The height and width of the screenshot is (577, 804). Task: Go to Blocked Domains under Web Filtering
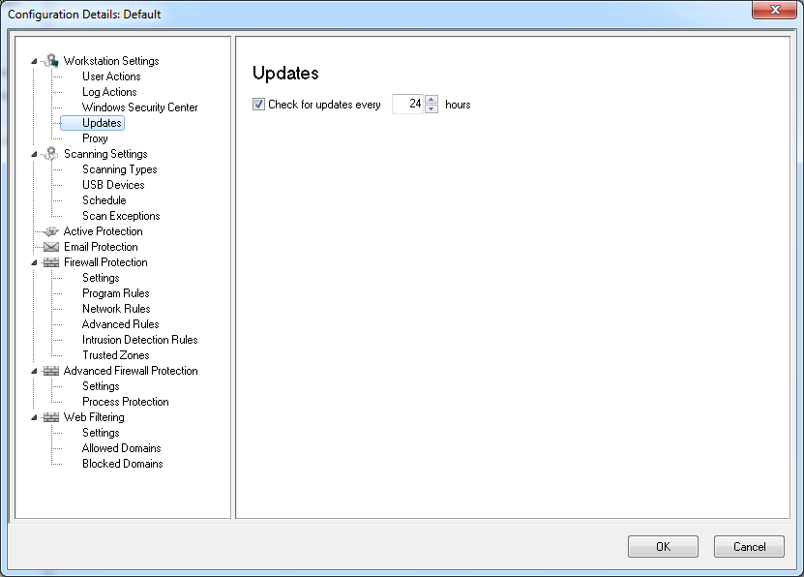pos(122,464)
